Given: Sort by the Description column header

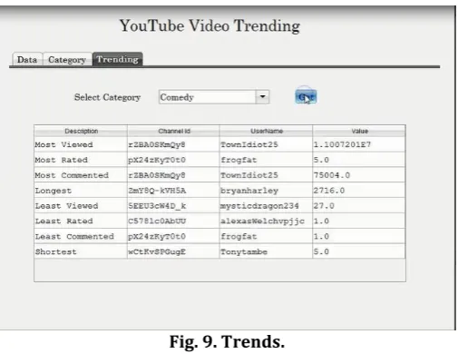Looking at the screenshot, I should 81,131.
